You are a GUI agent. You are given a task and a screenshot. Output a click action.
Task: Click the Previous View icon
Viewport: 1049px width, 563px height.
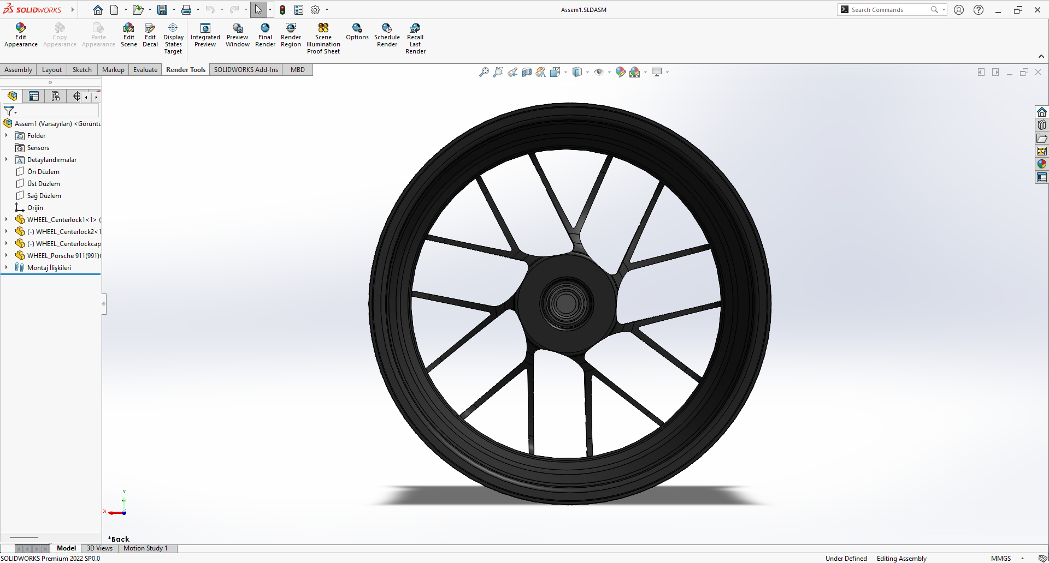tap(512, 72)
